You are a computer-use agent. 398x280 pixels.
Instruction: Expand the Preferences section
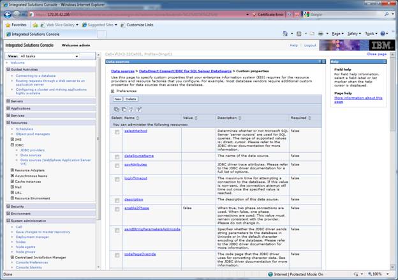113,91
